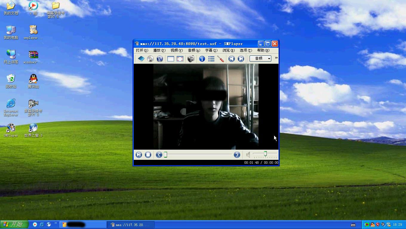This screenshot has width=406, height=229.
Task: Select 我的电脑 desktop icon
Action: pyautogui.click(x=11, y=33)
